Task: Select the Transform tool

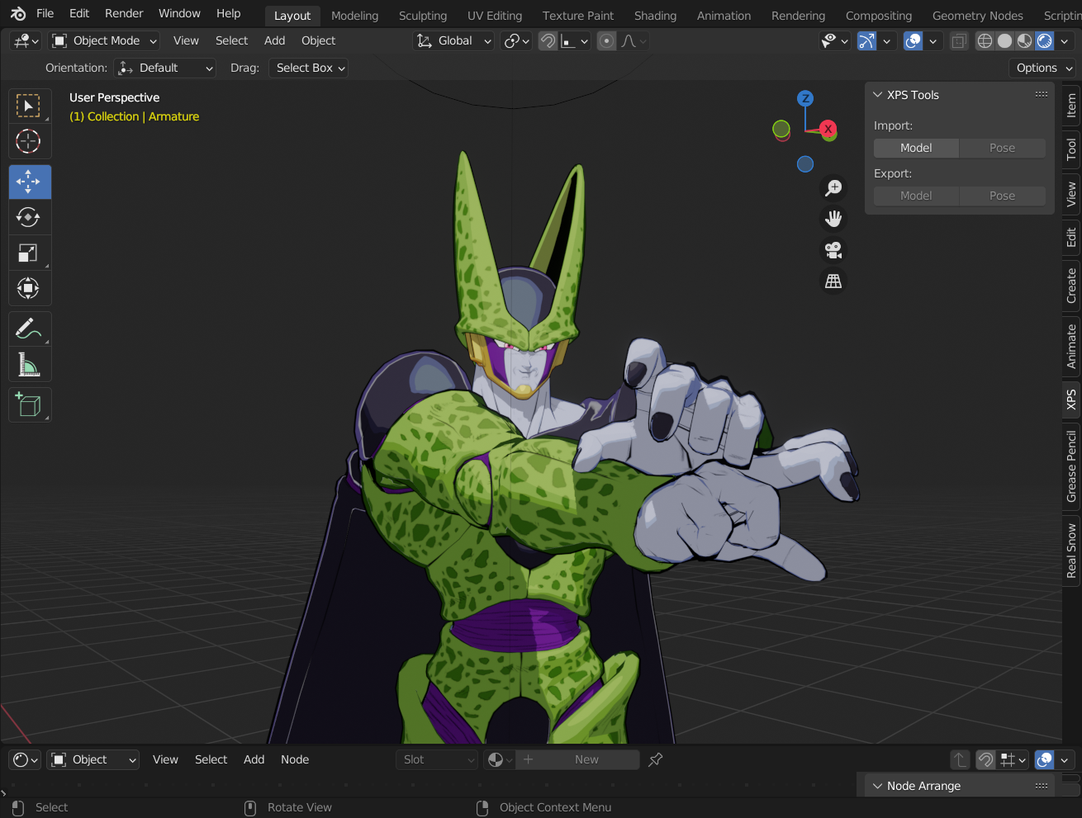Action: pyautogui.click(x=30, y=288)
